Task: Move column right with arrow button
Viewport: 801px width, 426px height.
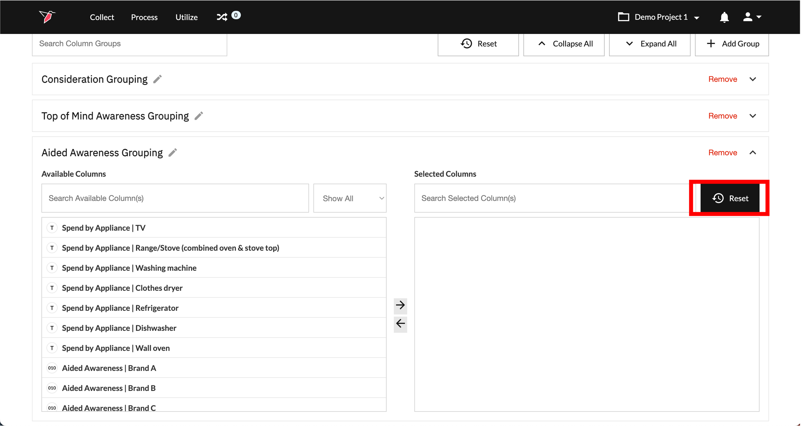Action: click(400, 305)
